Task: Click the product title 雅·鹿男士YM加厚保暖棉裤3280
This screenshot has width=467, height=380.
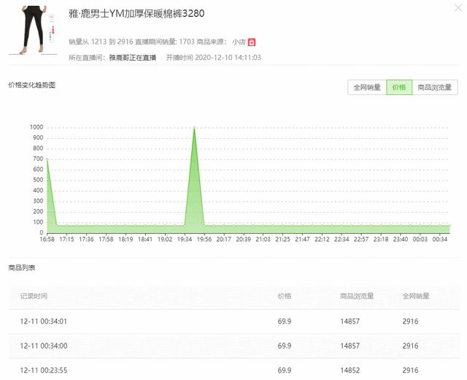Action: 136,14
